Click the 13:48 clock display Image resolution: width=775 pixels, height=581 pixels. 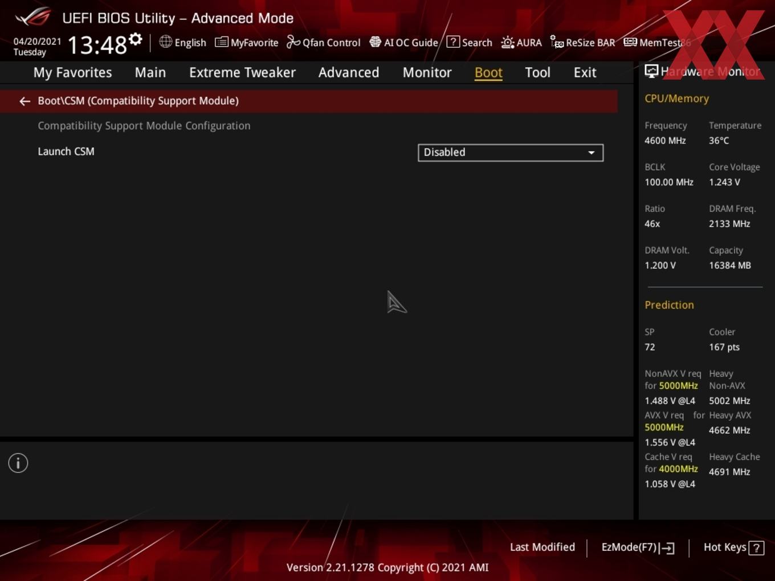tap(97, 44)
